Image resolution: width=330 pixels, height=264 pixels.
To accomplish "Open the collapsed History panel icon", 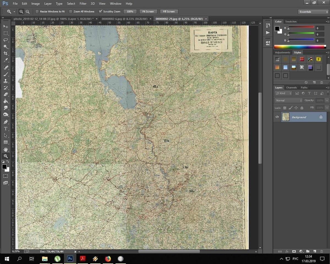I will click(268, 25).
